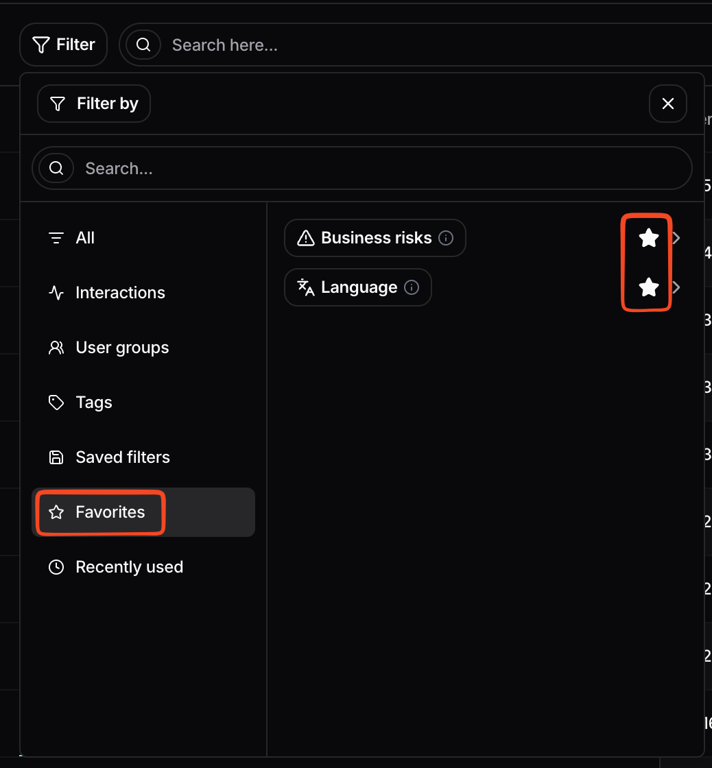Open the User groups category

[x=143, y=348]
